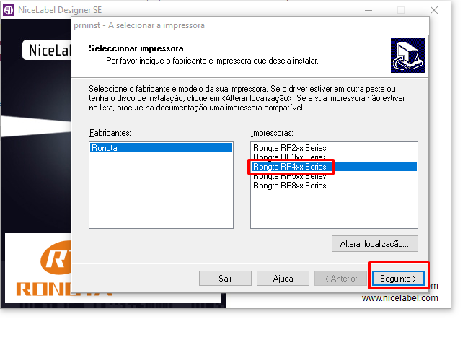This screenshot has width=468, height=340.
Task: Open Ajuda help button
Action: [x=283, y=279]
